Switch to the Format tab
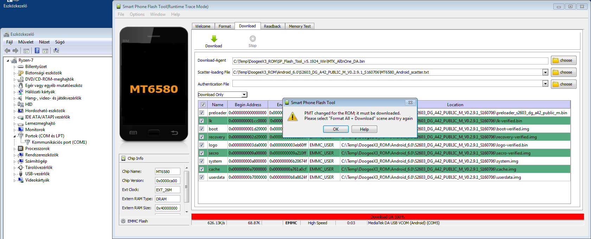Viewport: 591px width, 239px height. pyautogui.click(x=225, y=26)
